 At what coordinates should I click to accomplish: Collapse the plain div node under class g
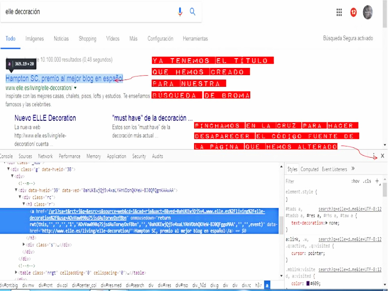12,176
